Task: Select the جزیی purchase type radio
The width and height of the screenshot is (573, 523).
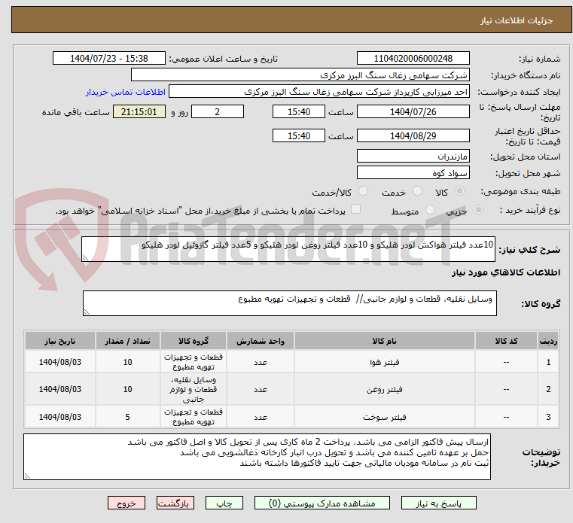Action: 478,210
